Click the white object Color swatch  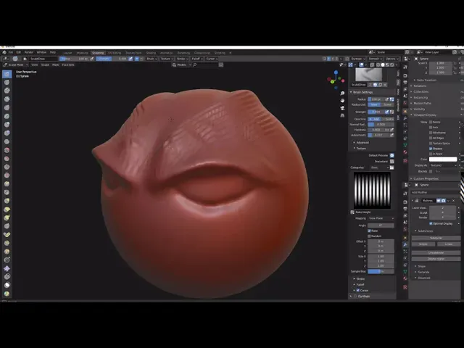tap(443, 159)
